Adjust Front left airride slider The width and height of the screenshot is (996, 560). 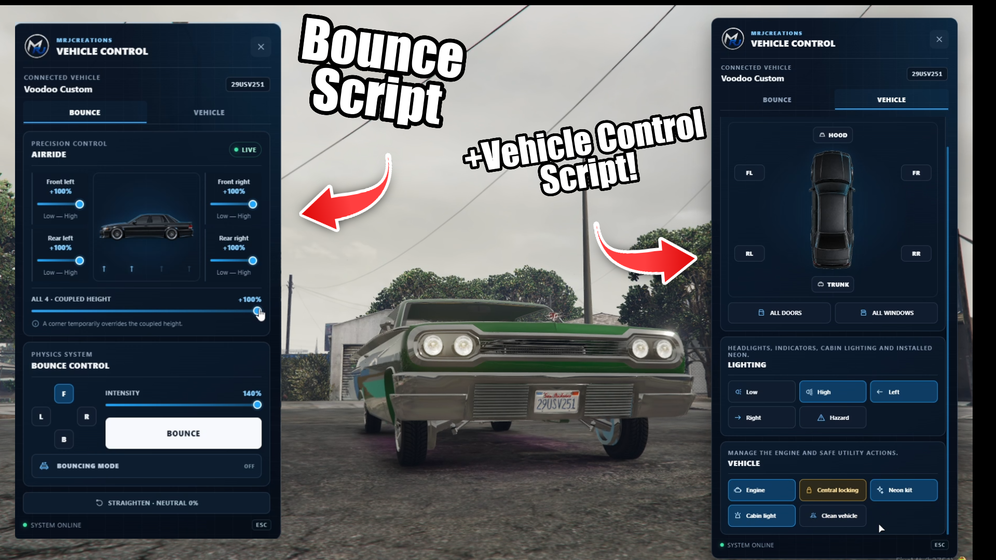pyautogui.click(x=60, y=204)
